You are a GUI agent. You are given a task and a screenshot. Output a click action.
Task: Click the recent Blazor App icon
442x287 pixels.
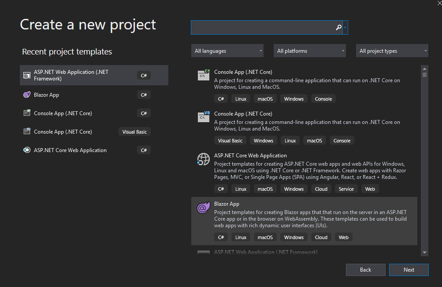(x=26, y=95)
